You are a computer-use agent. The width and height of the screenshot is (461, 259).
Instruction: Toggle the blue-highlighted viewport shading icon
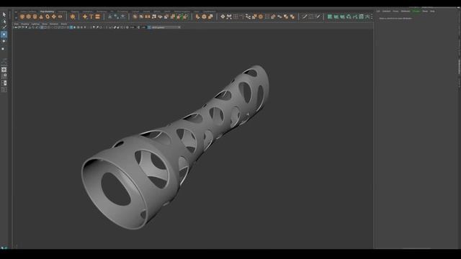click(71, 27)
